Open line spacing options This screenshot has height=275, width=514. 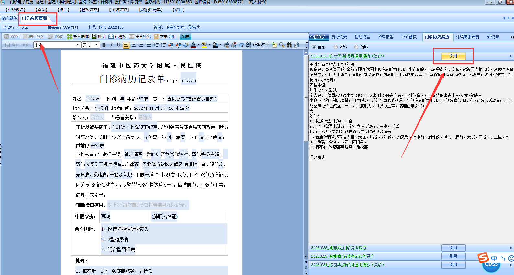tap(156, 45)
